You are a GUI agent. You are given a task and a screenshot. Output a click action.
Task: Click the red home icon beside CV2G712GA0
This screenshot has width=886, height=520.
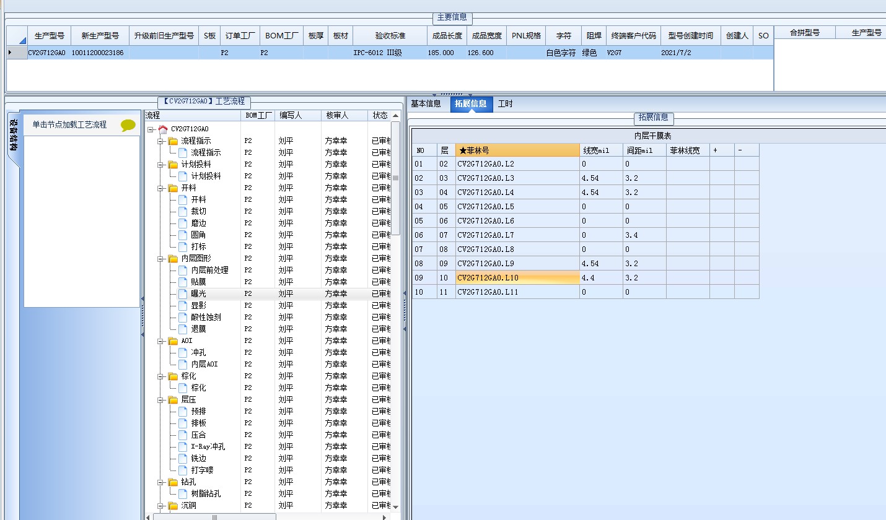coord(163,129)
